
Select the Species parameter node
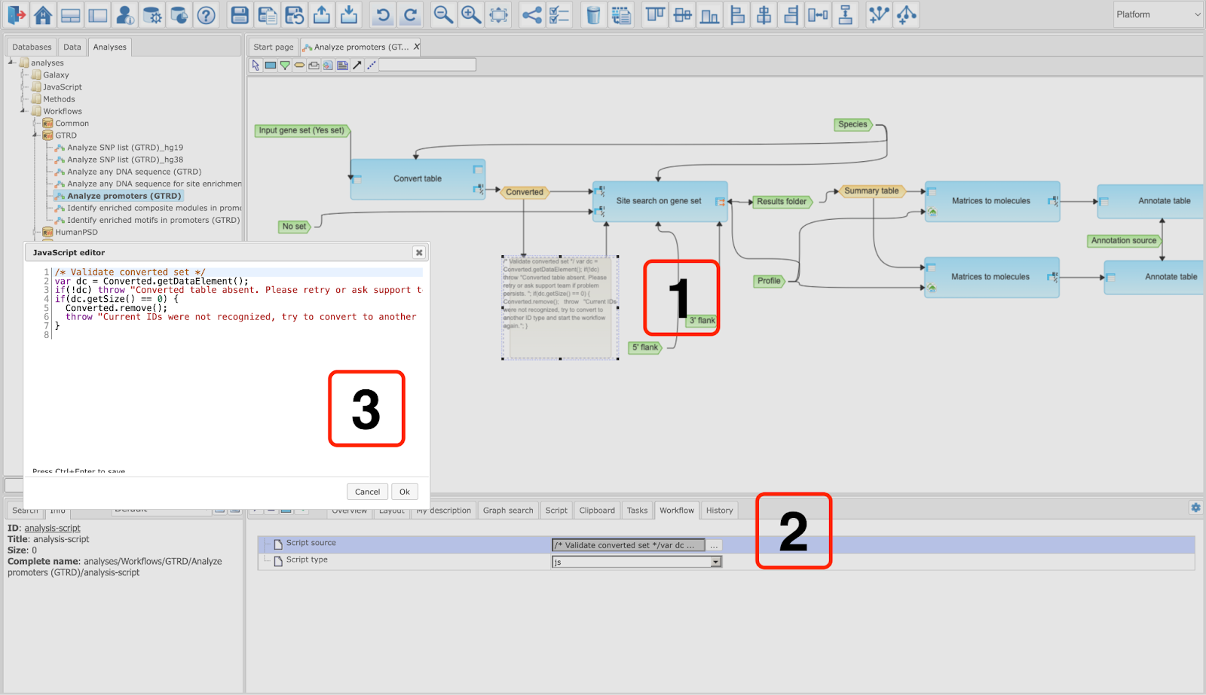[x=853, y=124]
